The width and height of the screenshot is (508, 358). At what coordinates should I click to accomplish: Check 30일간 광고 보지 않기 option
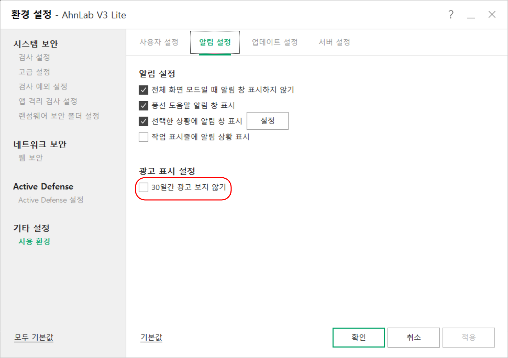tap(143, 187)
